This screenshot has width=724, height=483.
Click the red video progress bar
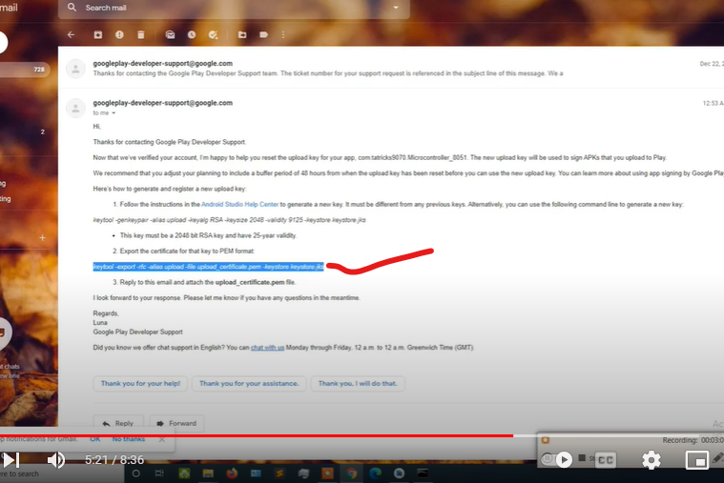tap(286, 435)
